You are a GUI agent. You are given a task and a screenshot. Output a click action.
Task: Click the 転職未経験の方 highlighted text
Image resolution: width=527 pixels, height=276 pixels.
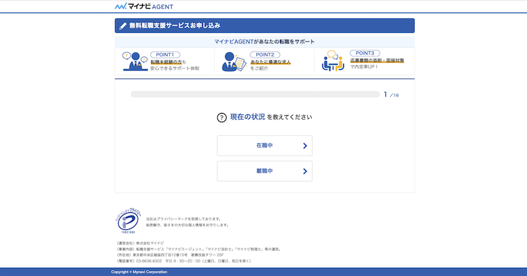166,62
